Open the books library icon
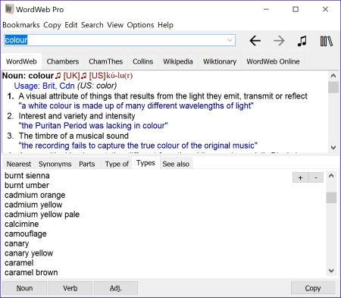Image resolution: width=341 pixels, height=298 pixels. (326, 41)
